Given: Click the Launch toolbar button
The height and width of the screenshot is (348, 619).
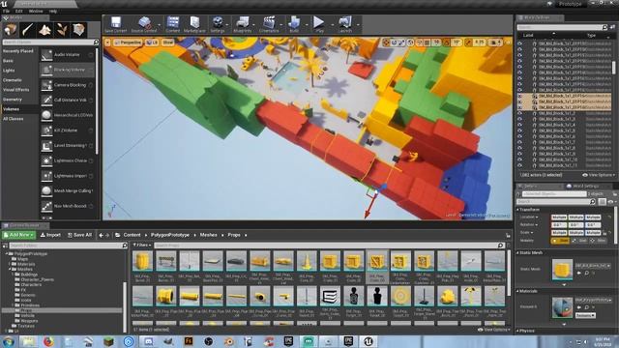Looking at the screenshot, I should coord(345,24).
